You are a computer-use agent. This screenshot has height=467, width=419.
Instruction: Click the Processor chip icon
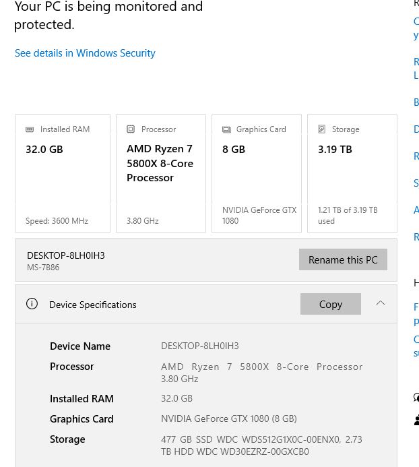point(131,129)
